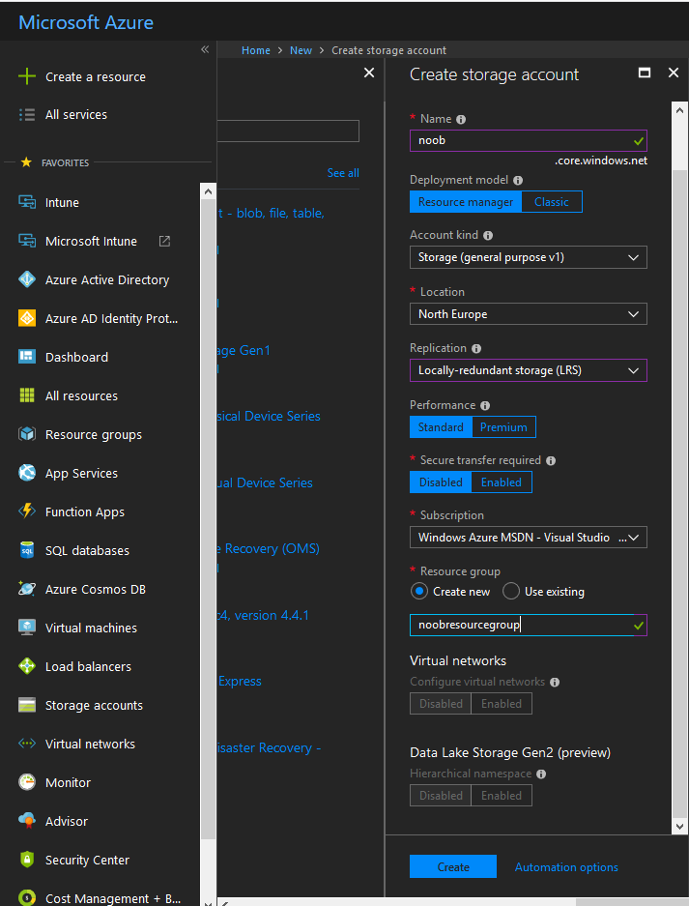Image resolution: width=689 pixels, height=906 pixels.
Task: Select the Use existing resource group radio
Action: [x=511, y=591]
